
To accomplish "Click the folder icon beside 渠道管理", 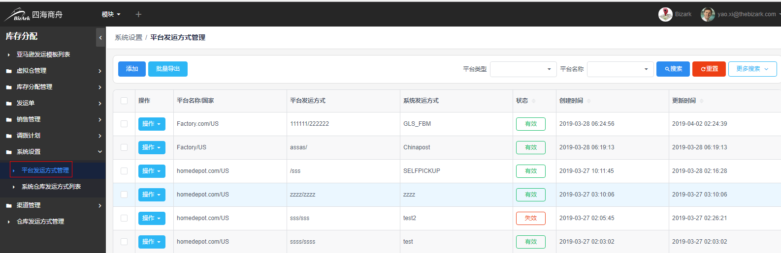I will click(x=9, y=205).
